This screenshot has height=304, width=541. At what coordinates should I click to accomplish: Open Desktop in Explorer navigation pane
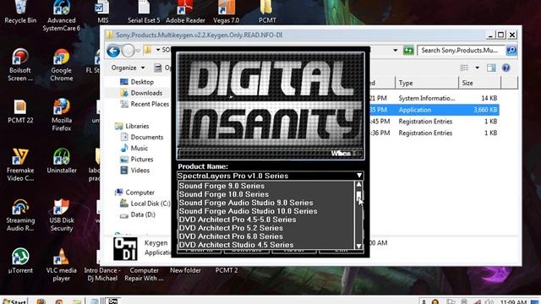click(137, 82)
